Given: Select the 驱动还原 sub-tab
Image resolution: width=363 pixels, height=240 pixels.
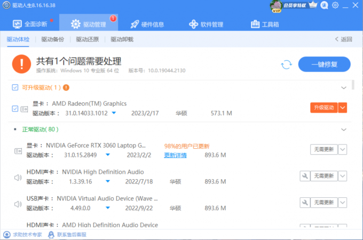Looking at the screenshot, I should (x=87, y=39).
